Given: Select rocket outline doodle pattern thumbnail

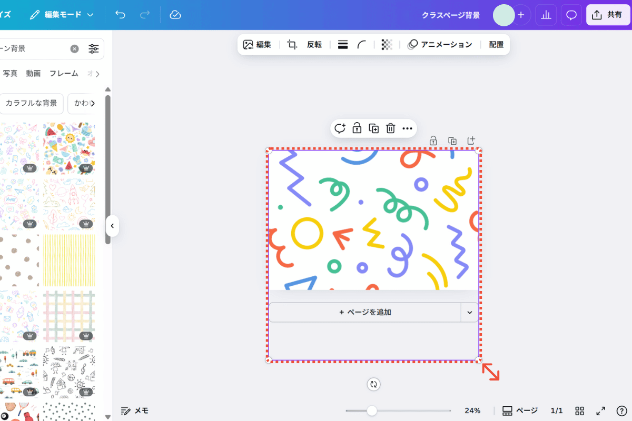Looking at the screenshot, I should (69, 205).
